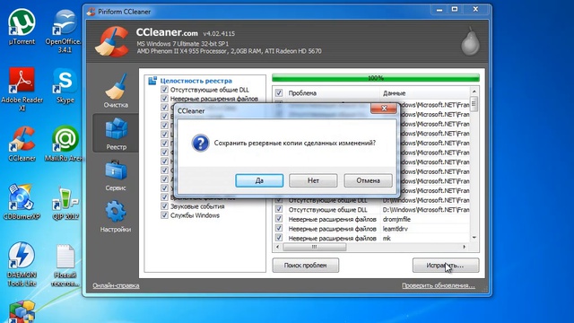The height and width of the screenshot is (323, 574).
Task: Click the Исправить... button
Action: (446, 266)
